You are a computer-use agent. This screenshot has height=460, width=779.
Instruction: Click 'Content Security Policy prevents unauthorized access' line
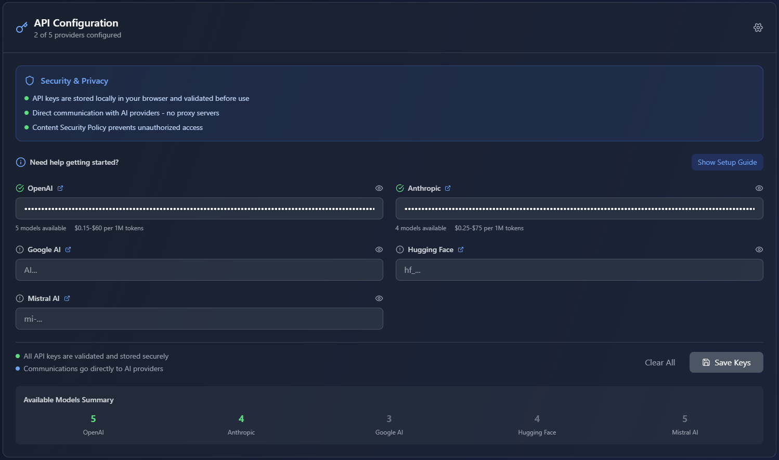(118, 127)
